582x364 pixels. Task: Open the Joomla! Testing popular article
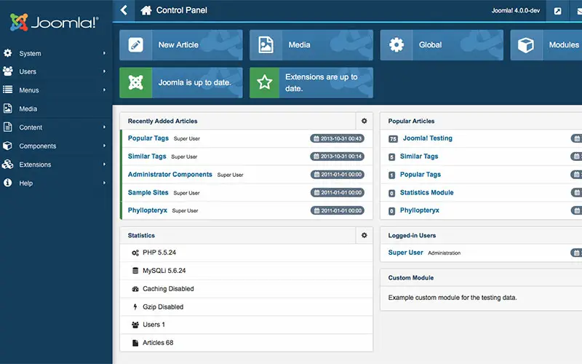pyautogui.click(x=428, y=138)
